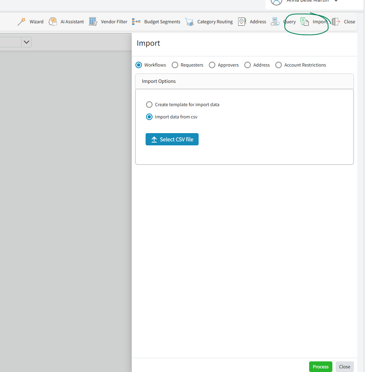Open the Ai Assistant icon
Image resolution: width=365 pixels, height=372 pixels.
[x=53, y=22]
